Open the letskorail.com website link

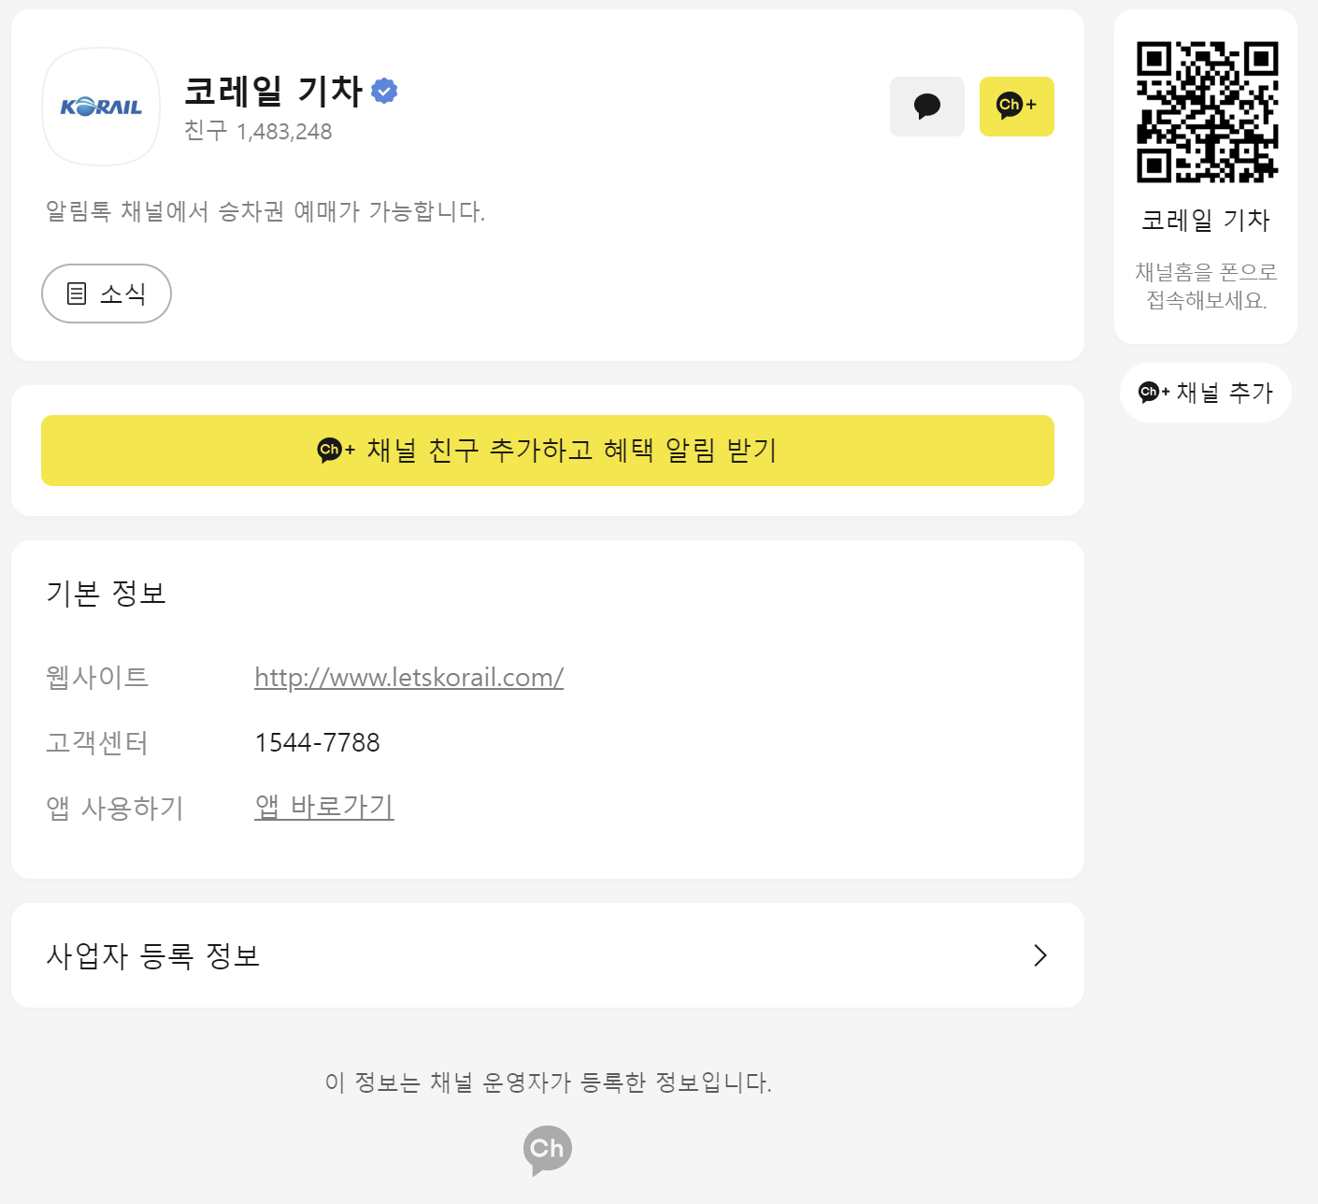pyautogui.click(x=408, y=677)
